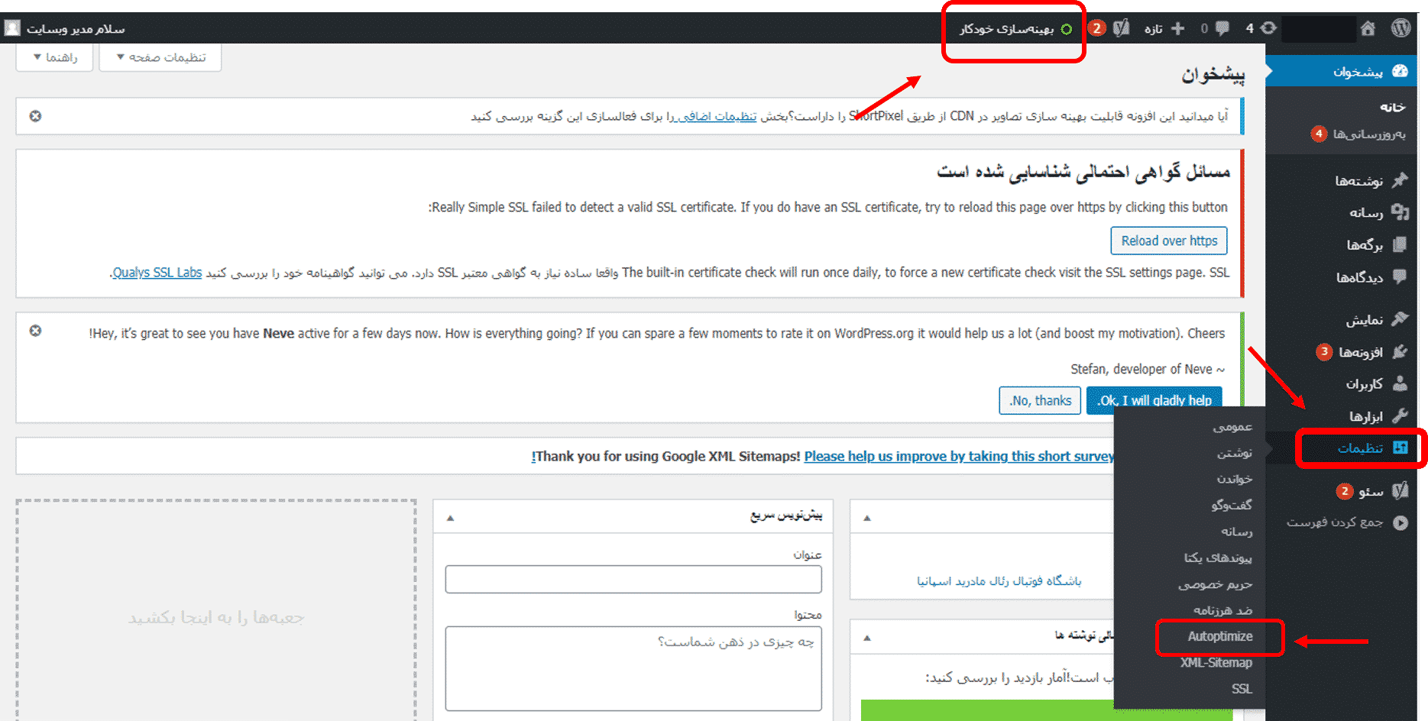Open the به‌روزرسانی‌ها updates submenu item
1428x721 pixels.
click(1369, 134)
